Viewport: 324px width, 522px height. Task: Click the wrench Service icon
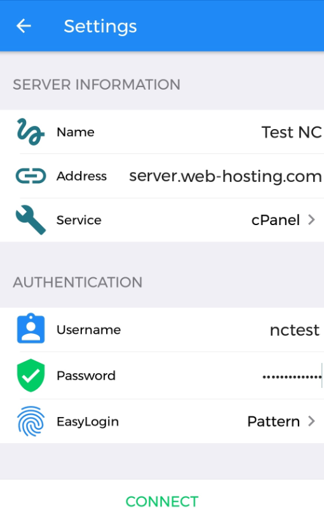point(30,220)
